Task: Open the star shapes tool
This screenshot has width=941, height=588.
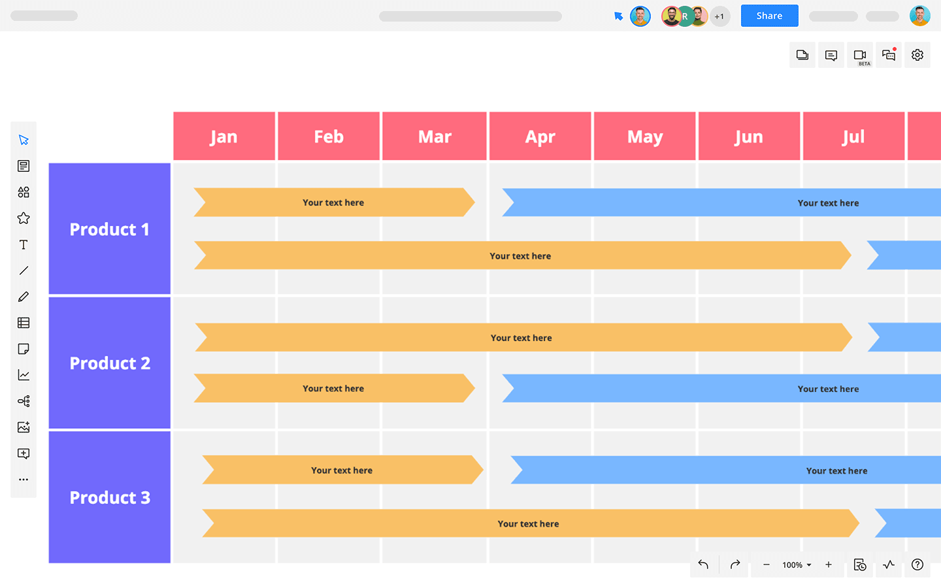Action: (x=24, y=218)
